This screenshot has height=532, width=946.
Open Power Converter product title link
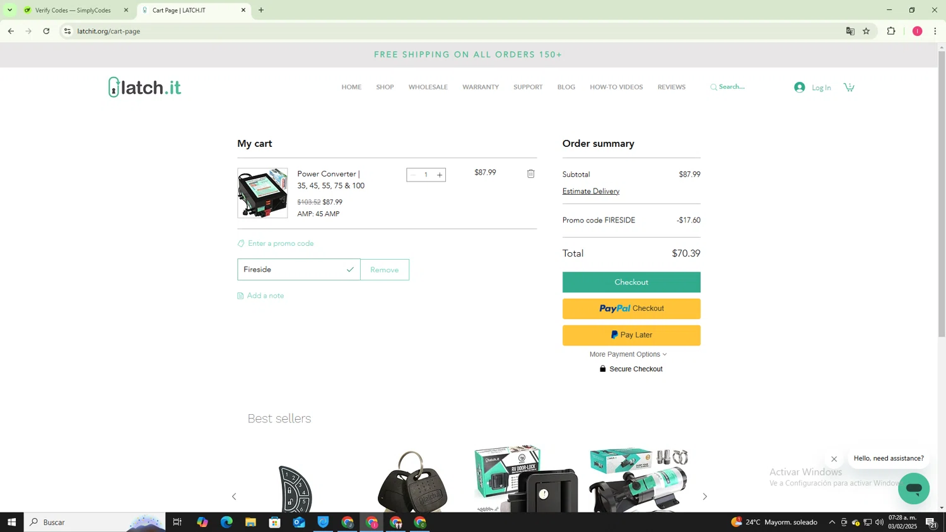click(330, 180)
